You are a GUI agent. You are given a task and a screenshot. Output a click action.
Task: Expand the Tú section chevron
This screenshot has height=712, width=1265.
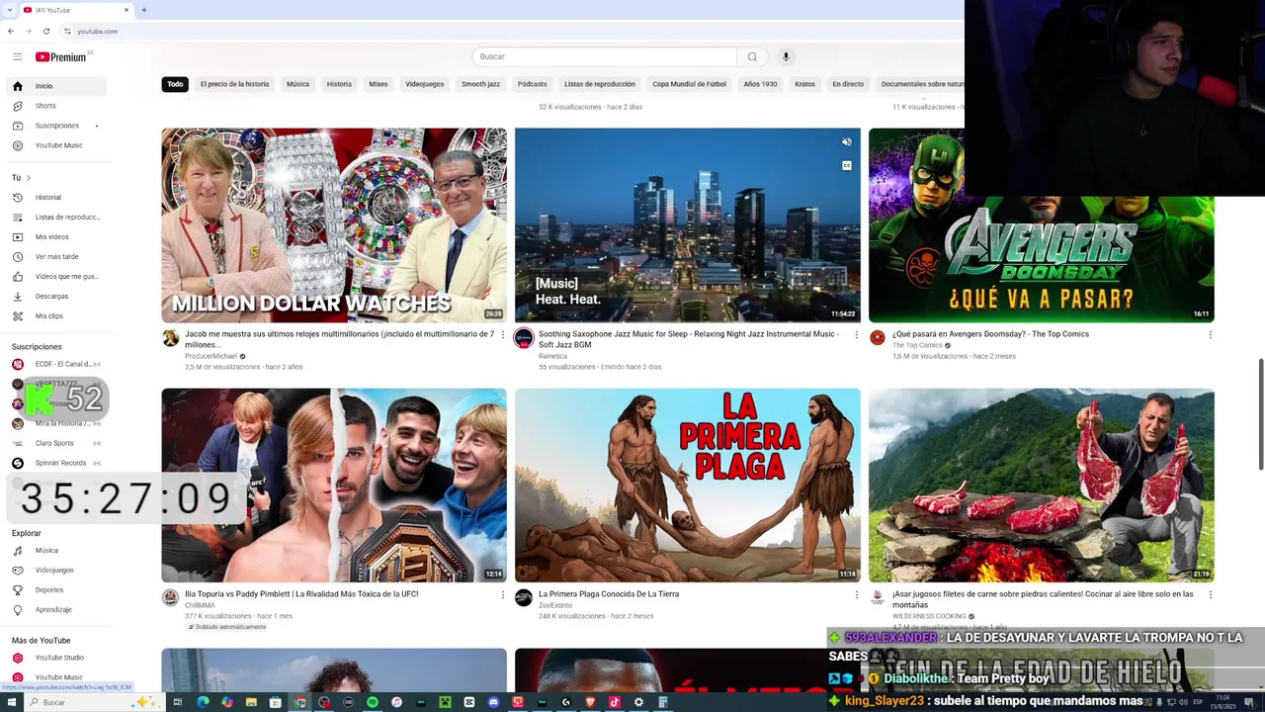click(x=28, y=178)
